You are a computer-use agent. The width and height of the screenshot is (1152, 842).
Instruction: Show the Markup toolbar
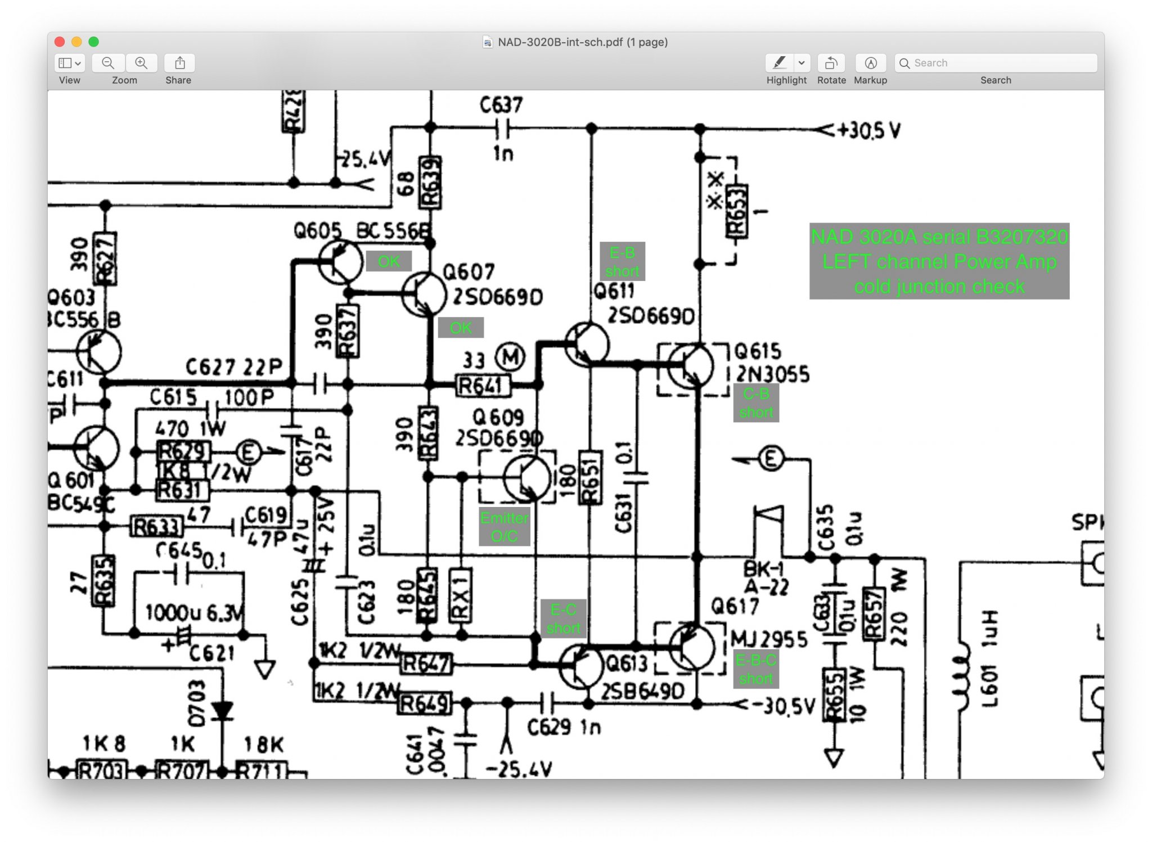click(x=870, y=63)
